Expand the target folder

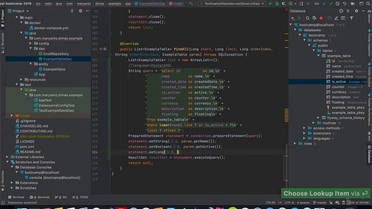click(12, 116)
